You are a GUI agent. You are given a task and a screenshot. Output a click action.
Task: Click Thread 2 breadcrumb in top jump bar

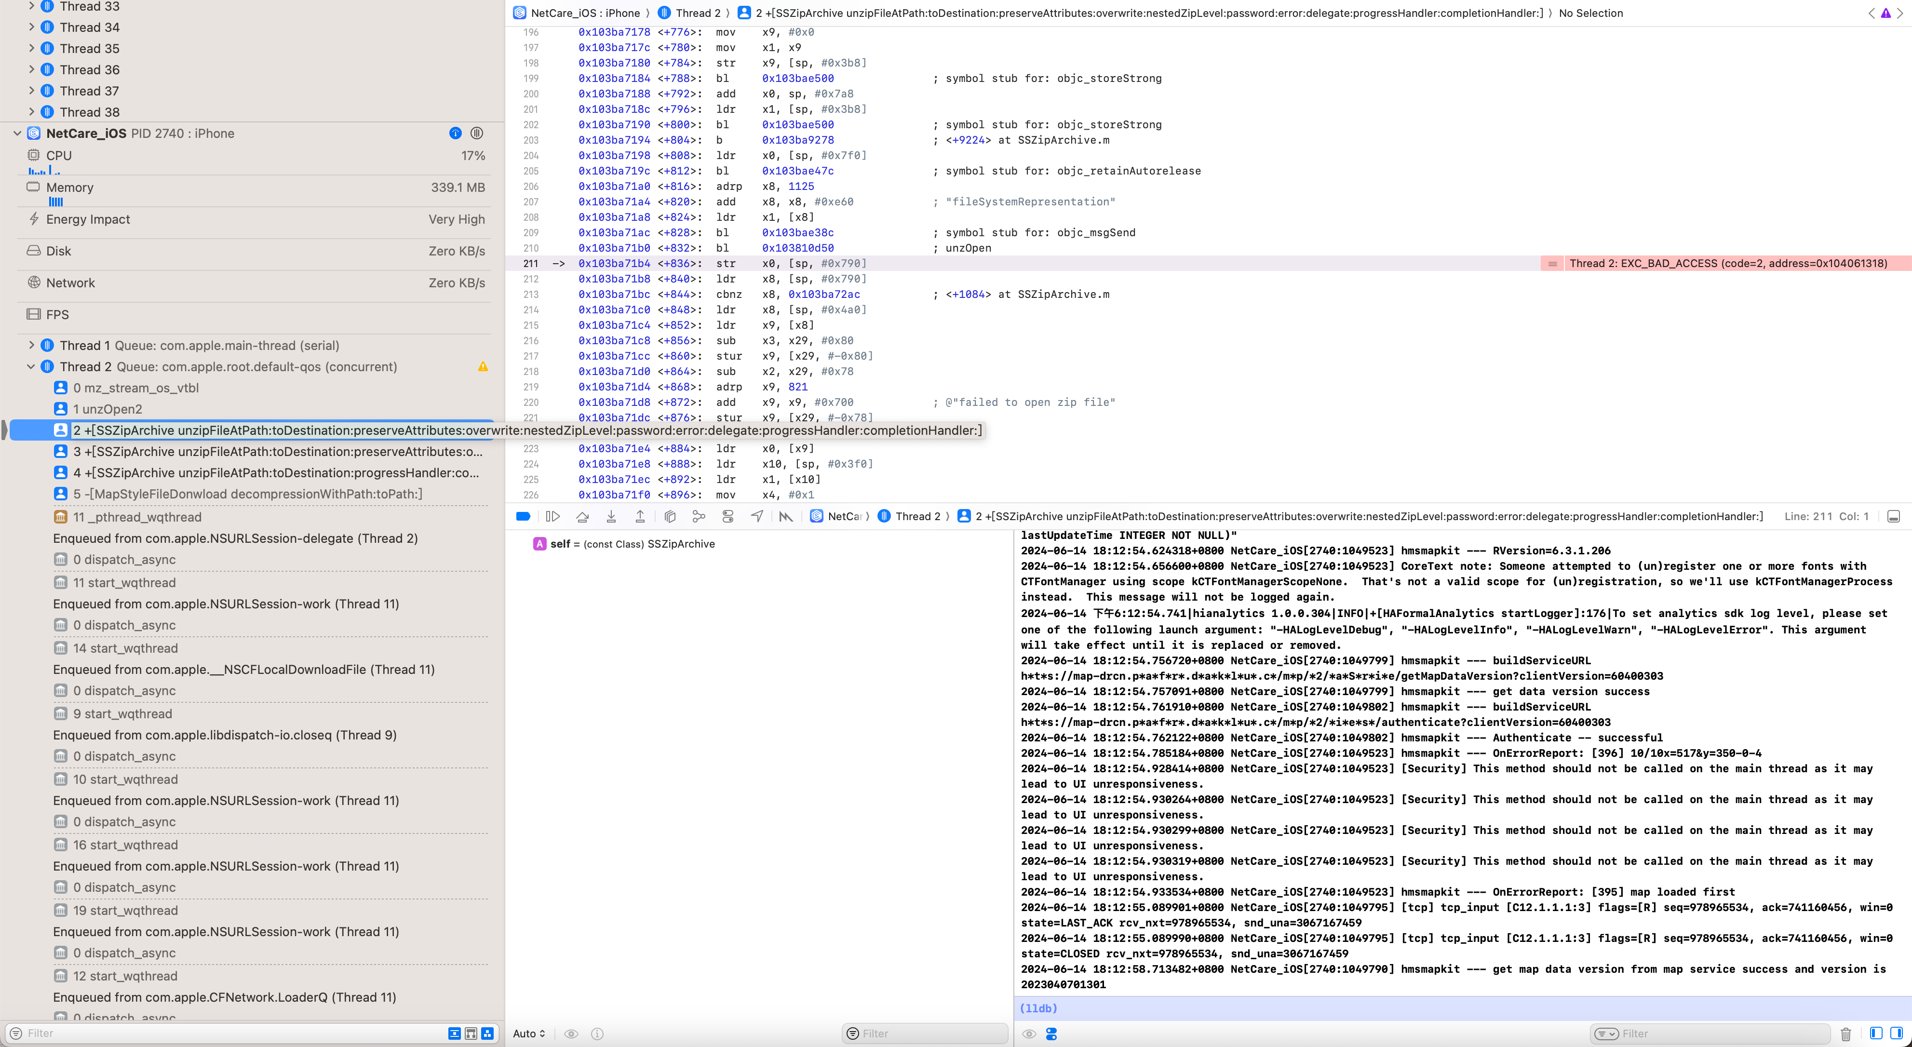pyautogui.click(x=689, y=13)
